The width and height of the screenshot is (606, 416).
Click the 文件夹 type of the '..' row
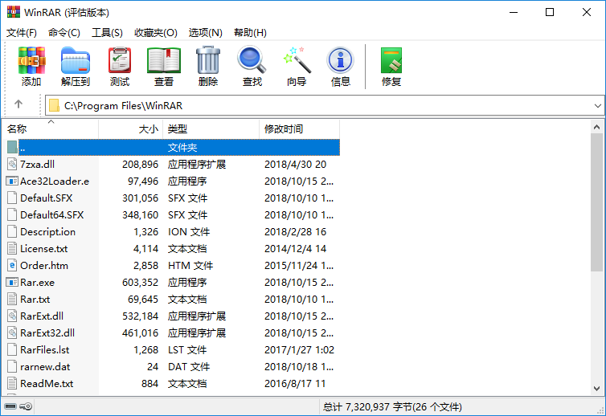tap(182, 148)
